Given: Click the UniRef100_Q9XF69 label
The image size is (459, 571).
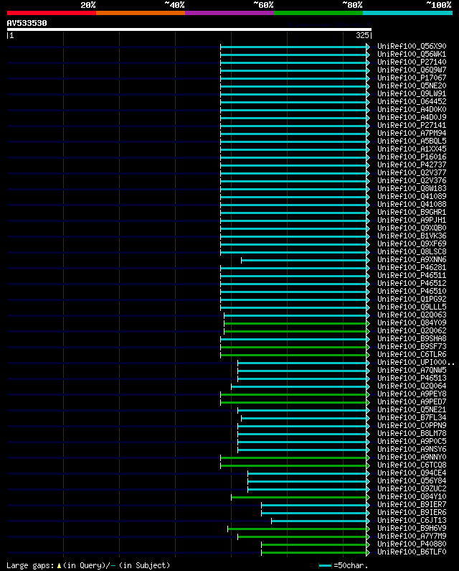Looking at the screenshot, I should pos(412,244).
